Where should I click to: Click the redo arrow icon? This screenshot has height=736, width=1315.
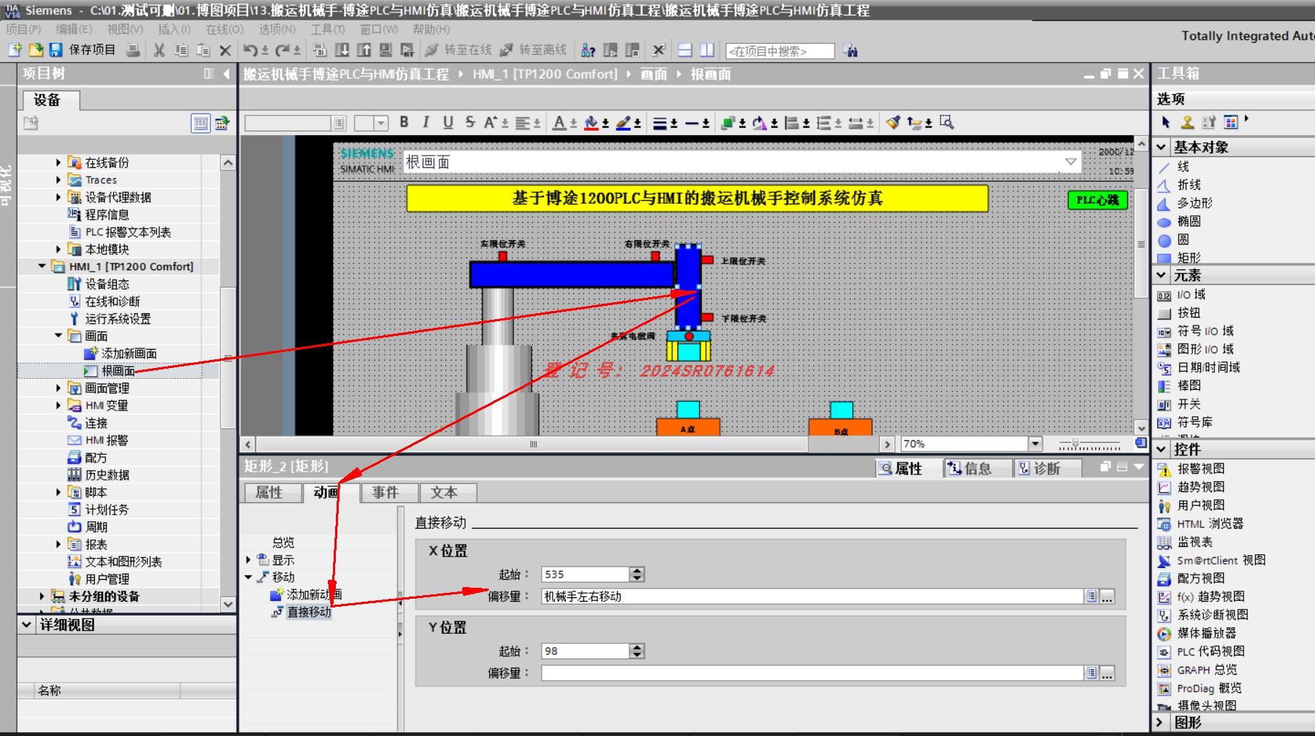[282, 50]
